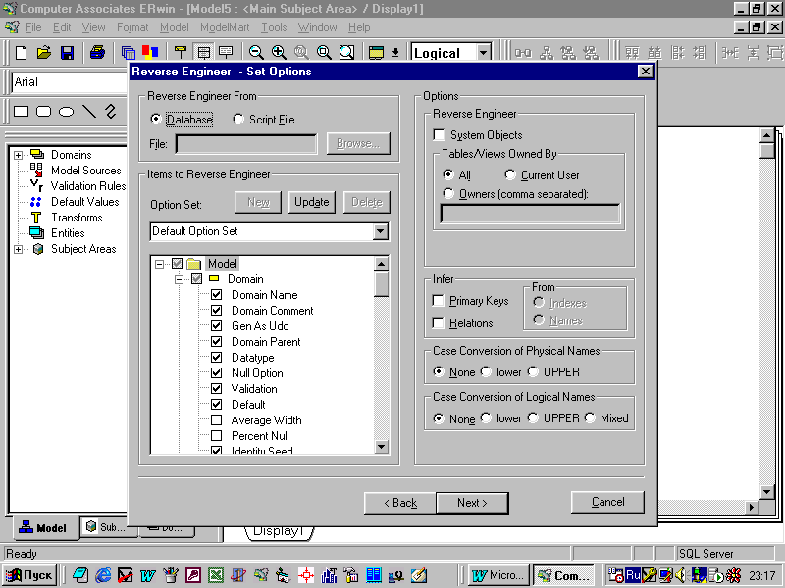Screen dimensions: 785x588
Task: Select the Default Values item in the model tree
Action: click(x=84, y=202)
